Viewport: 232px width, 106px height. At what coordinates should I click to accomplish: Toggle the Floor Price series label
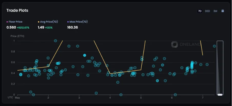(x=15, y=22)
